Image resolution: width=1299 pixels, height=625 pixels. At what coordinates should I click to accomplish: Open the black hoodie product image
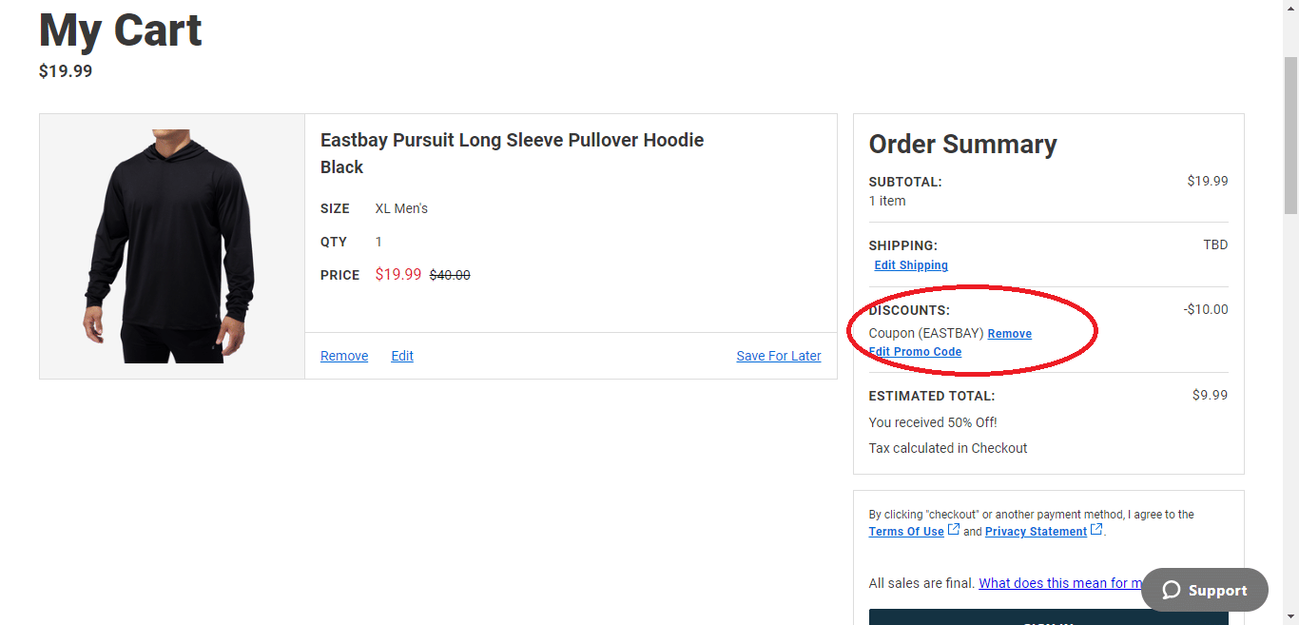(172, 246)
